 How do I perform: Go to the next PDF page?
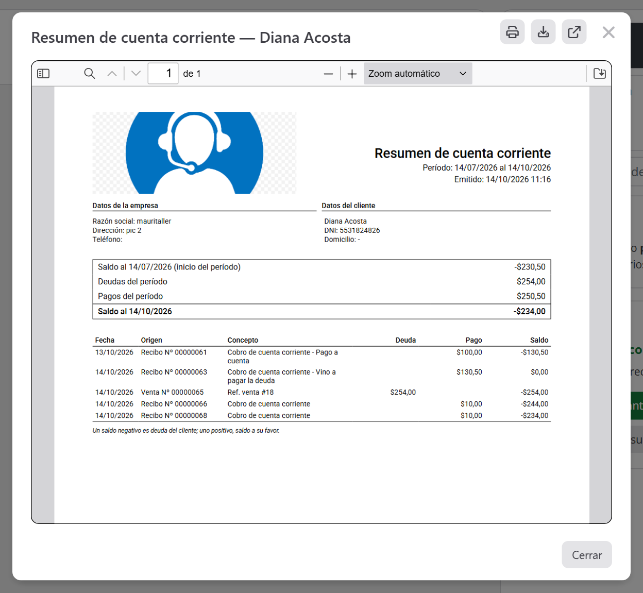click(x=136, y=74)
